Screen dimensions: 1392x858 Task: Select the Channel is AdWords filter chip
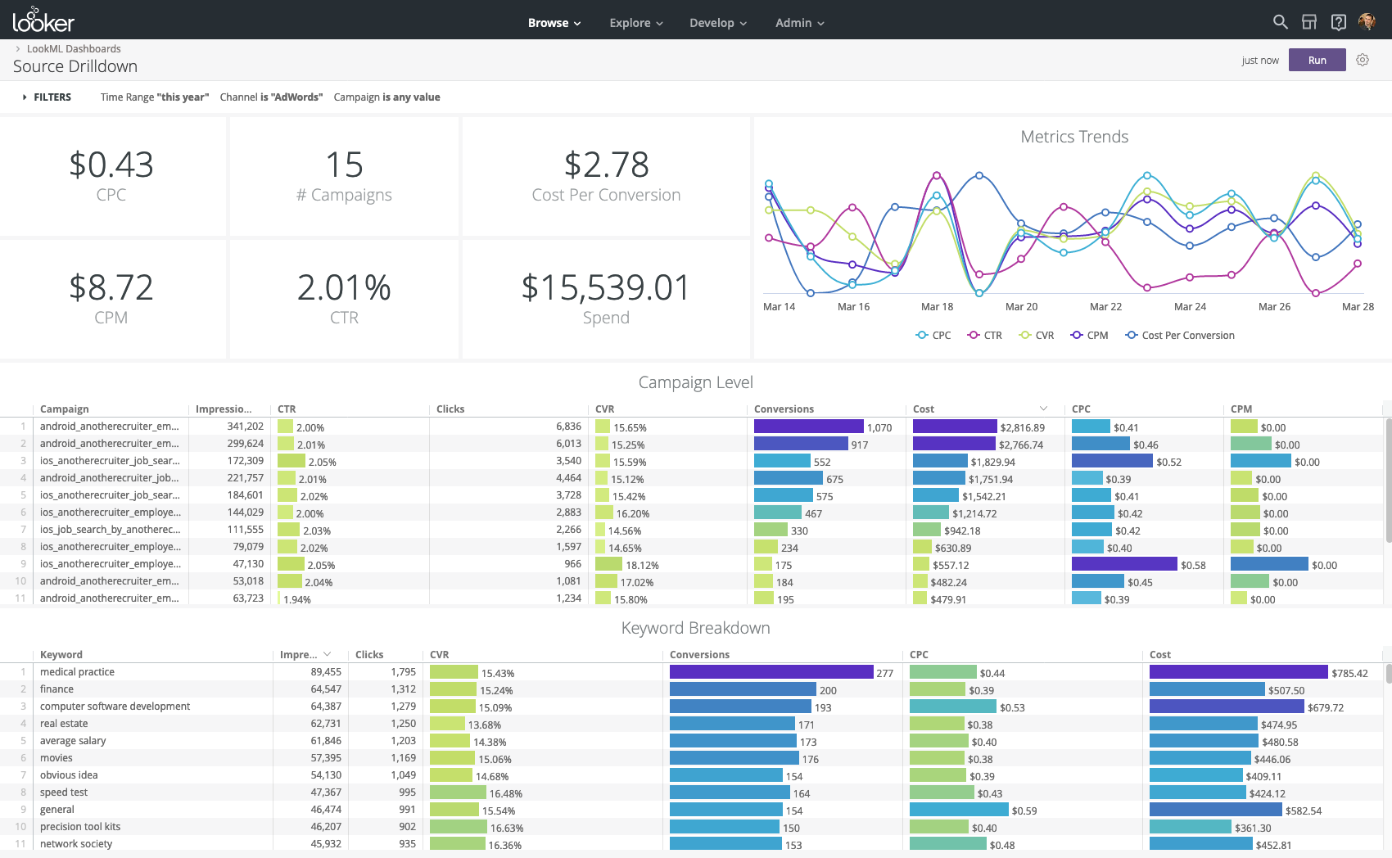pos(271,97)
